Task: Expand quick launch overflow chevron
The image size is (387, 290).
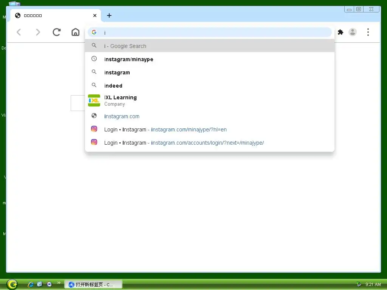Action: click(x=59, y=283)
